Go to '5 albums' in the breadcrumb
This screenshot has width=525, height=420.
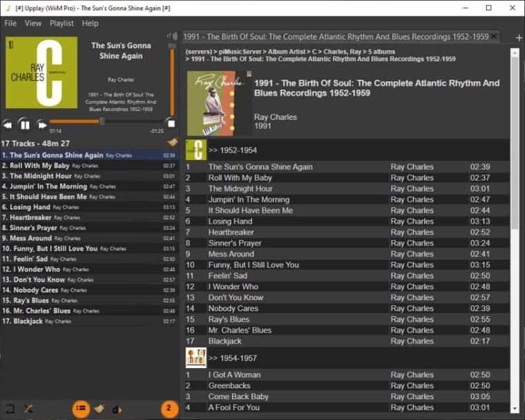382,52
